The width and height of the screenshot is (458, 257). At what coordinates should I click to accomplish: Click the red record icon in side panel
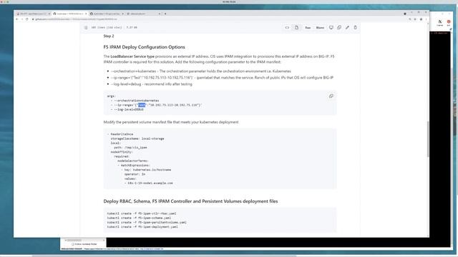449,22
